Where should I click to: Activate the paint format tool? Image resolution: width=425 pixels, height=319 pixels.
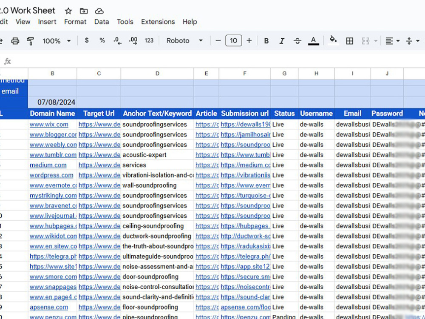click(x=30, y=41)
